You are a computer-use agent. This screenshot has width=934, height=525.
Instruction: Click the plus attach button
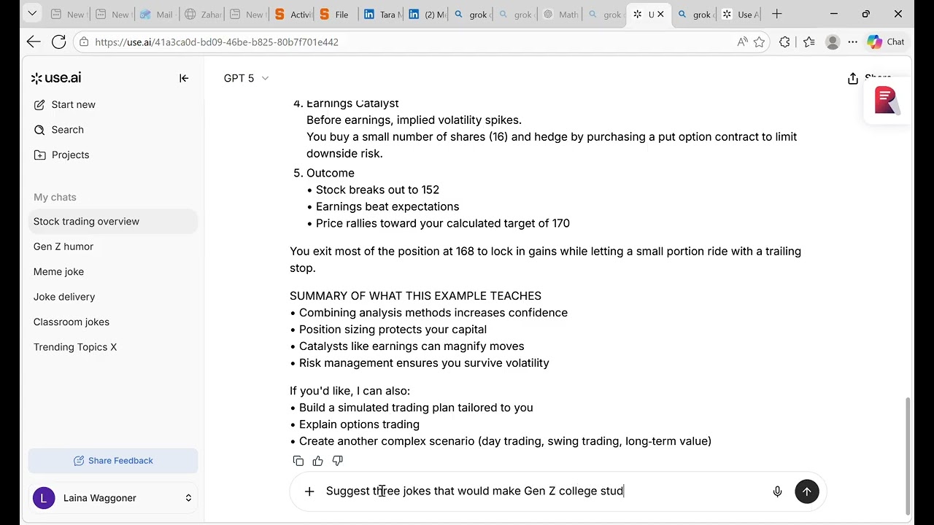click(x=309, y=491)
